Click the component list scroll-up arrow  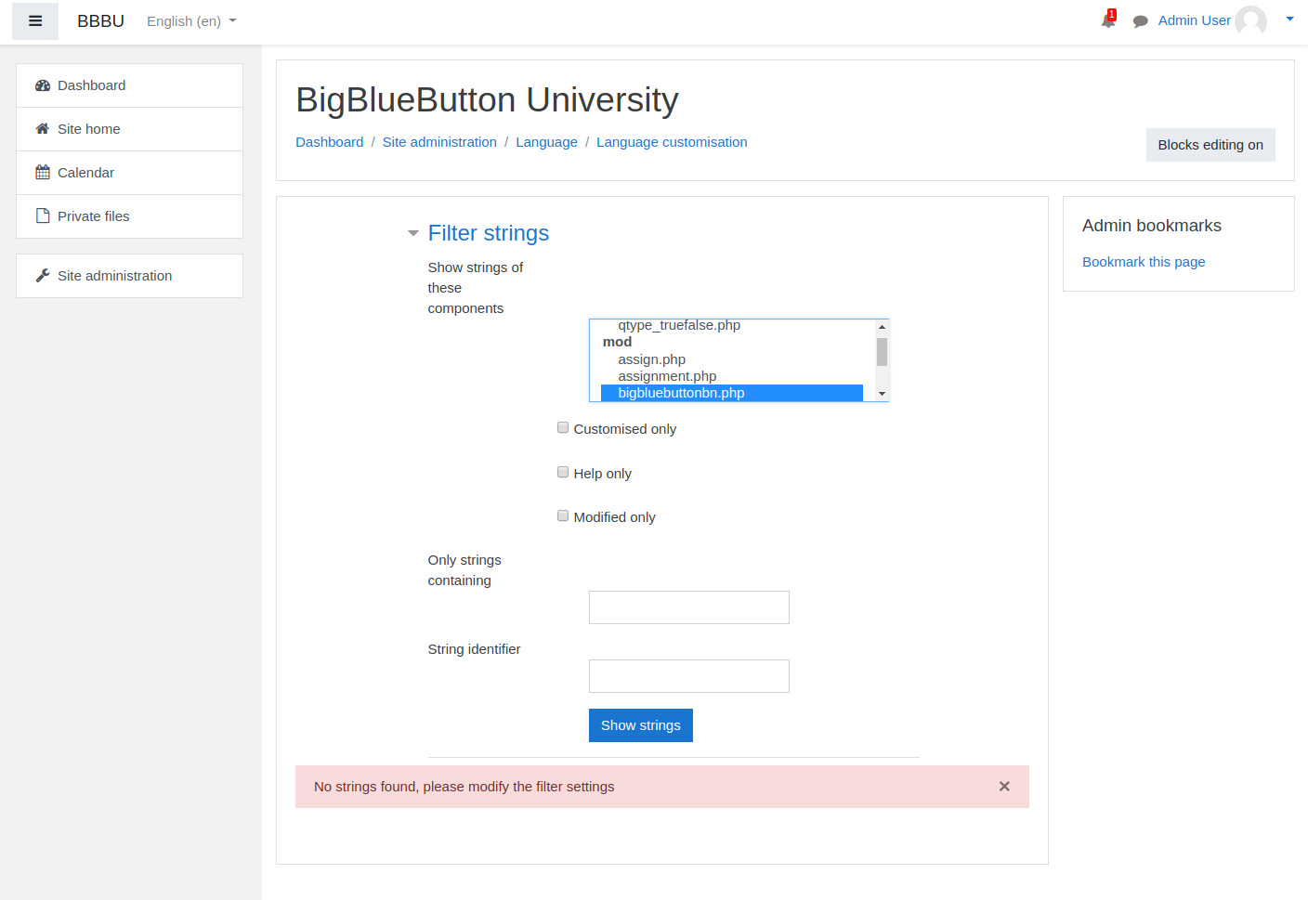click(x=883, y=327)
